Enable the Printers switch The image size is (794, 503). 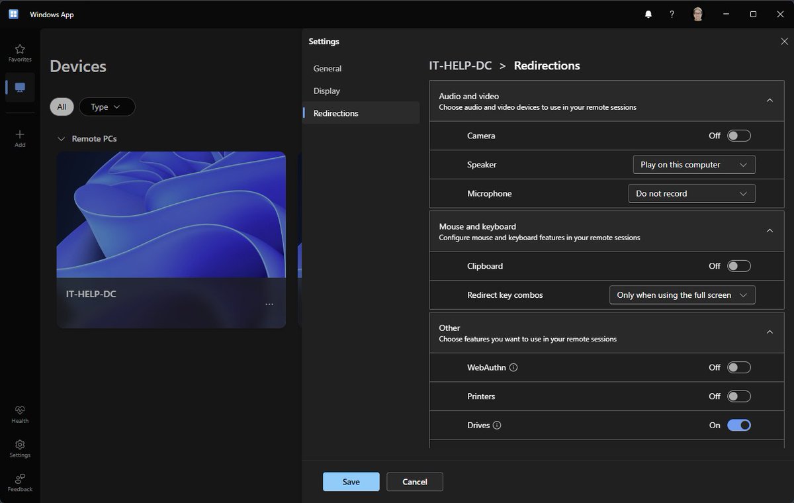tap(739, 396)
